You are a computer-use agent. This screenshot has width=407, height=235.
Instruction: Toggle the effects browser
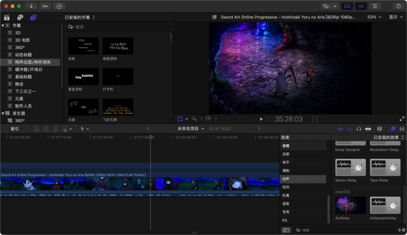pos(393,129)
